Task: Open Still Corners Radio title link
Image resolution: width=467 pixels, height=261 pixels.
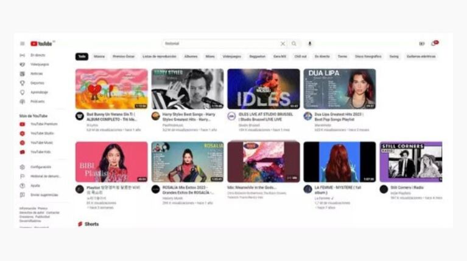Action: pos(407,188)
